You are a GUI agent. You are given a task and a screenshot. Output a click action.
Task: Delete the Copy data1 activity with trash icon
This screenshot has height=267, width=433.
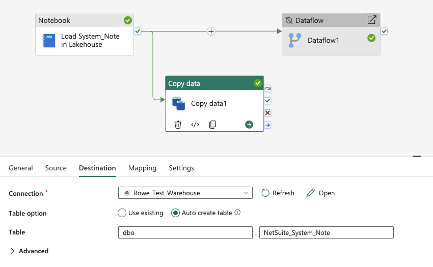click(x=178, y=125)
